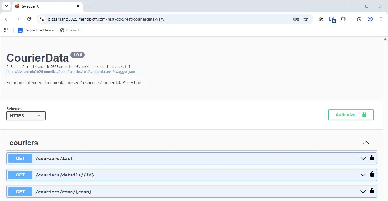Collapse the couriers section chevron
The width and height of the screenshot is (388, 201).
(x=366, y=143)
